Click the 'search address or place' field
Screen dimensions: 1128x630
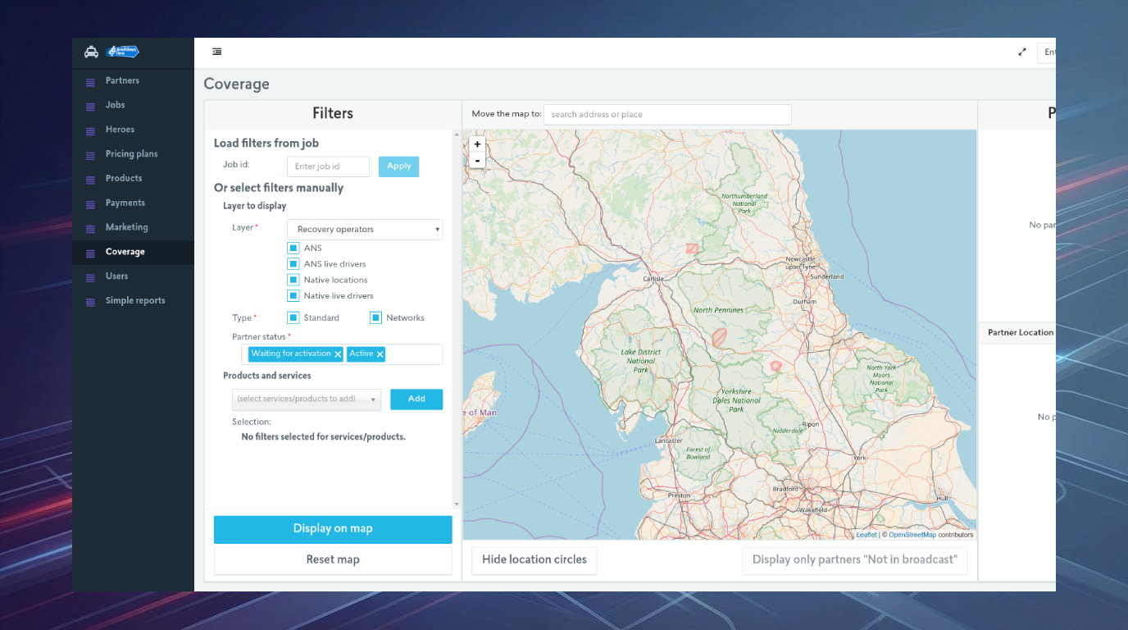tap(667, 115)
